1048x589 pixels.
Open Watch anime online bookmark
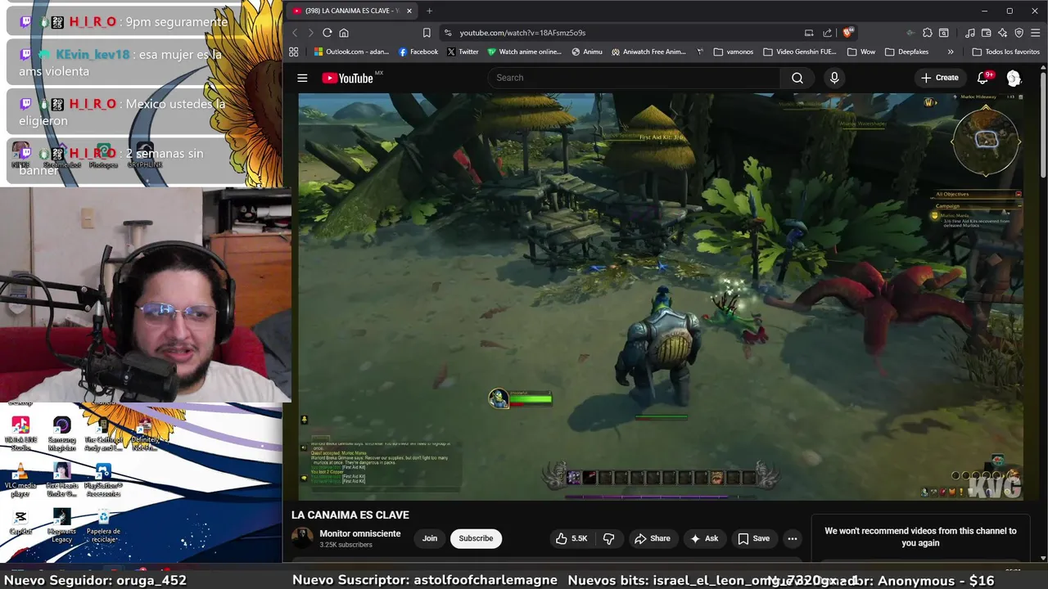click(x=524, y=52)
